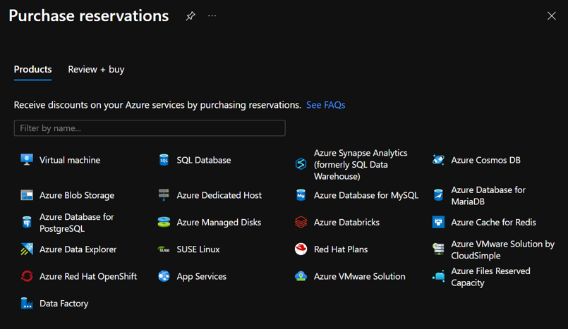The image size is (568, 329).
Task: Close the Purchase reservations panel
Action: coord(551,16)
